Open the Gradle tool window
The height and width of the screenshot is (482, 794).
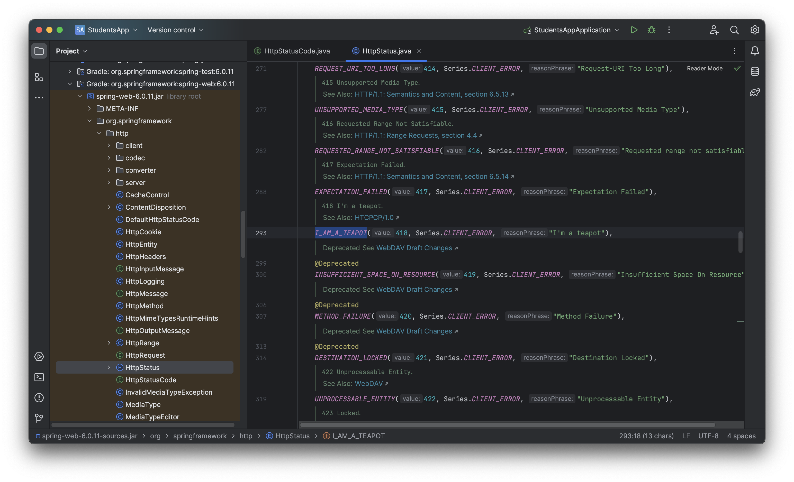(x=755, y=92)
